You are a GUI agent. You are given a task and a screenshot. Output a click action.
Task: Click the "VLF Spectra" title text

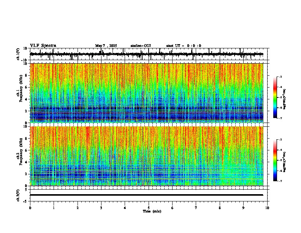pos(43,46)
